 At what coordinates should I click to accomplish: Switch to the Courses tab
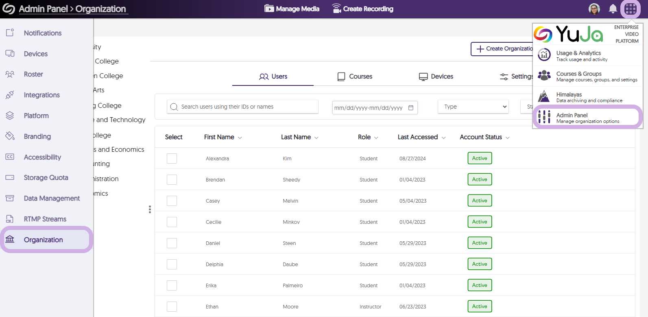click(355, 77)
